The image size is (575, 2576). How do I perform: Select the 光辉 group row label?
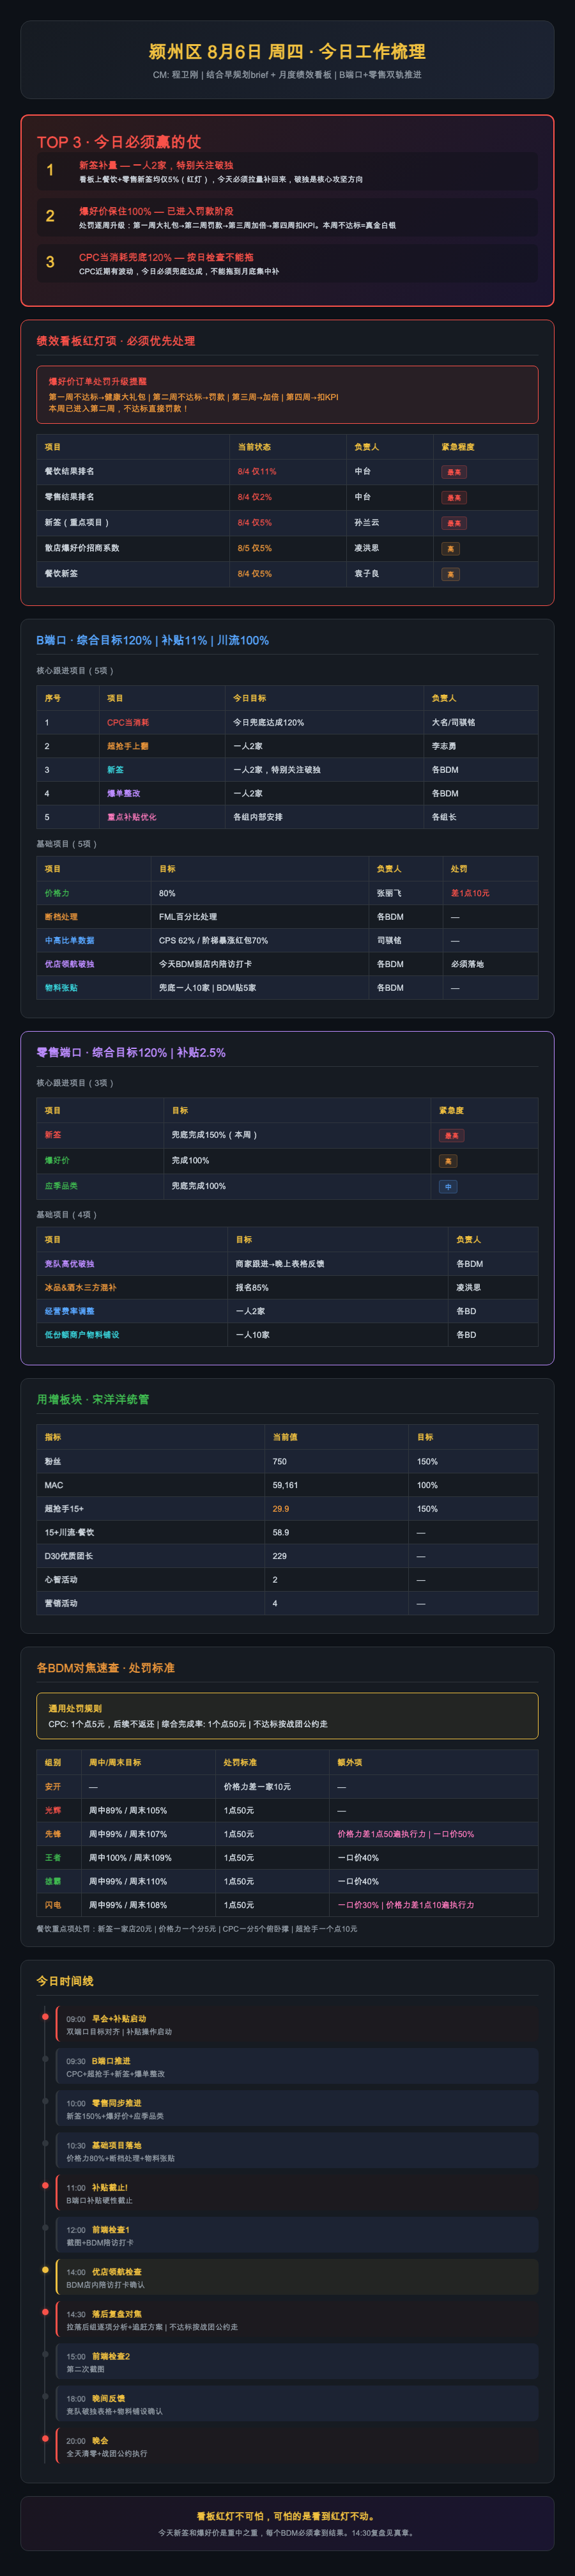pyautogui.click(x=53, y=1811)
